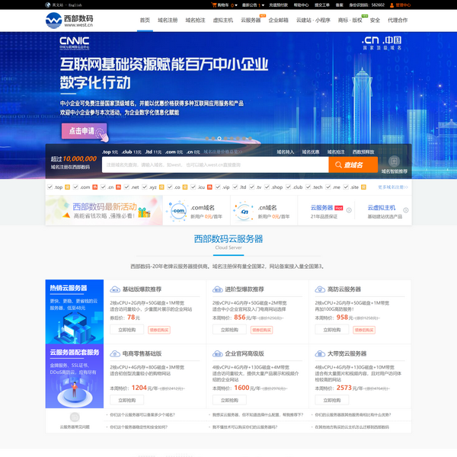Click the 基础版爆款推荐 cloud icon
The height and width of the screenshot is (457, 457).
(x=115, y=289)
